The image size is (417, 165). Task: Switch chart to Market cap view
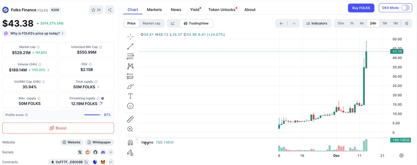pos(152,23)
